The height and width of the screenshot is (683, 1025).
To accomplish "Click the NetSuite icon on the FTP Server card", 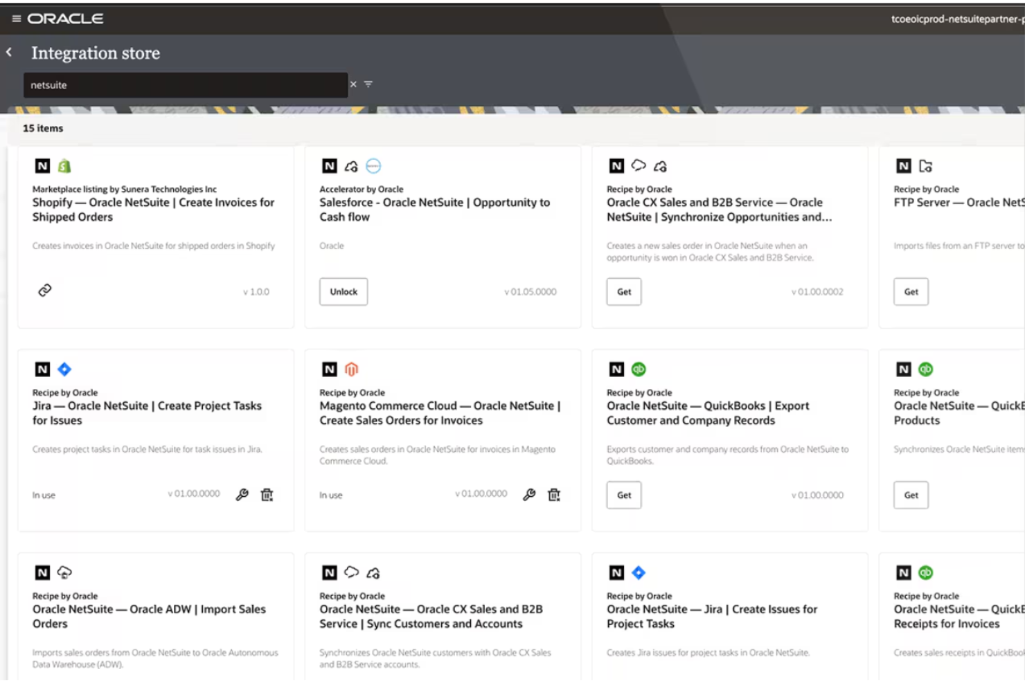I will (902, 165).
